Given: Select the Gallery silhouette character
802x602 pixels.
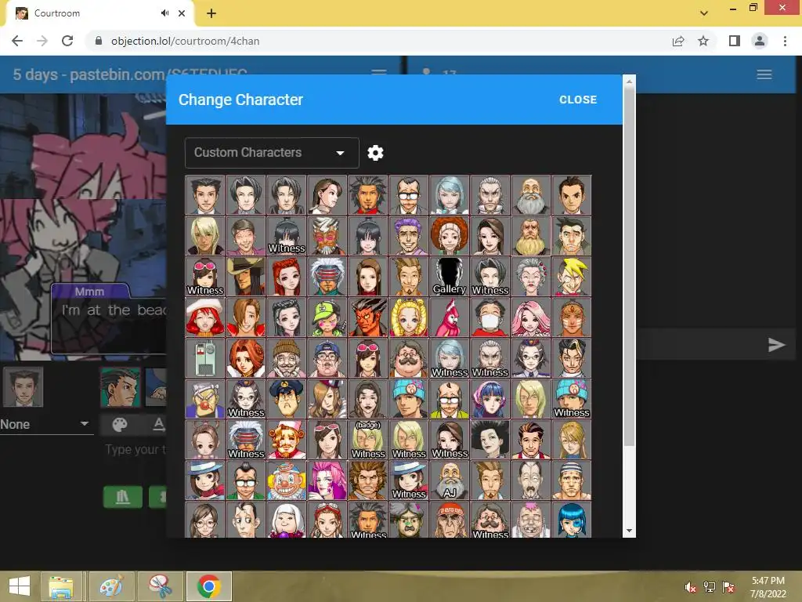Looking at the screenshot, I should (449, 277).
